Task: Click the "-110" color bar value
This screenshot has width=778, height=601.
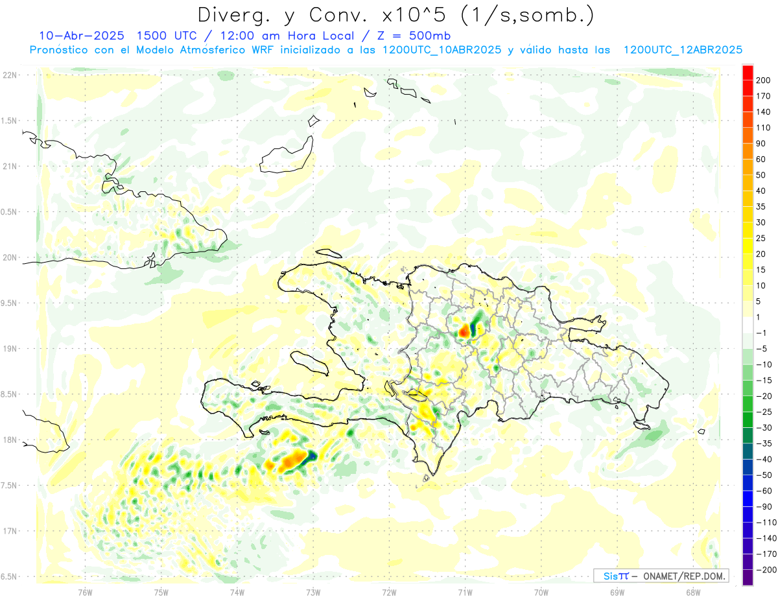Action: tap(766, 523)
